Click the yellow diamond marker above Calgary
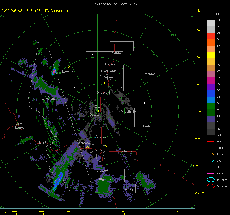The width and height of the screenshot is (230, 215). (x=101, y=147)
